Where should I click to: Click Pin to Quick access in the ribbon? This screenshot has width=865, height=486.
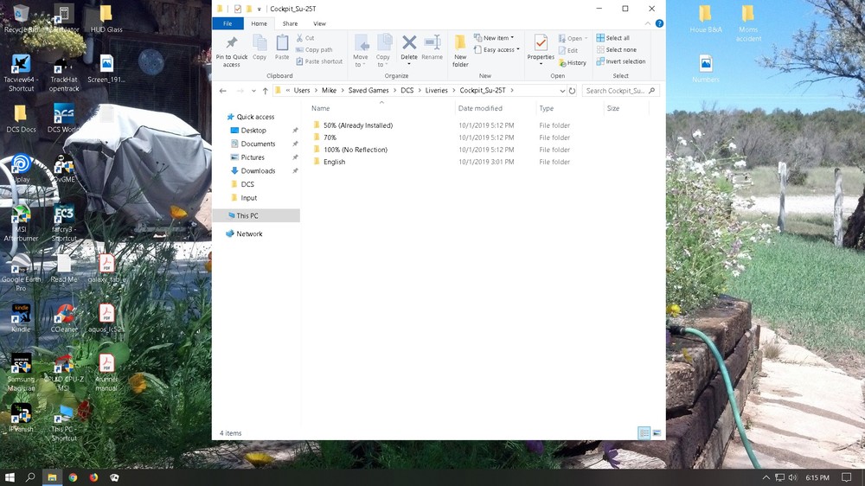click(x=231, y=51)
